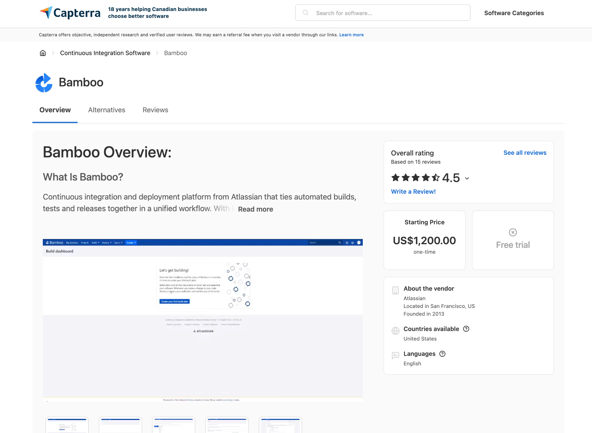Click the globe icon beside Countries available
The image size is (592, 433).
395,331
